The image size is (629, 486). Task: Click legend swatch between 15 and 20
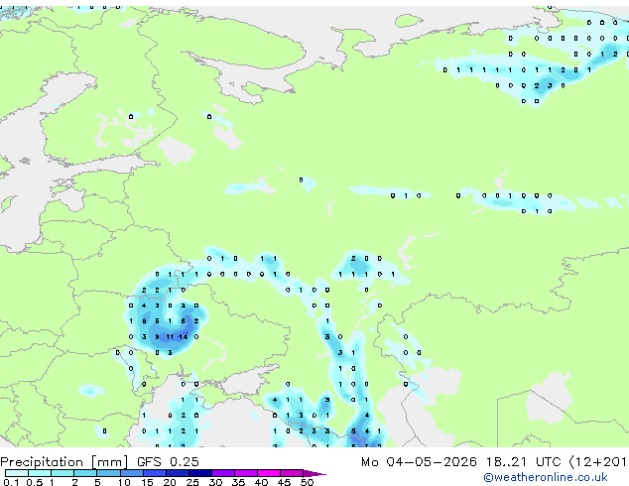(155, 473)
